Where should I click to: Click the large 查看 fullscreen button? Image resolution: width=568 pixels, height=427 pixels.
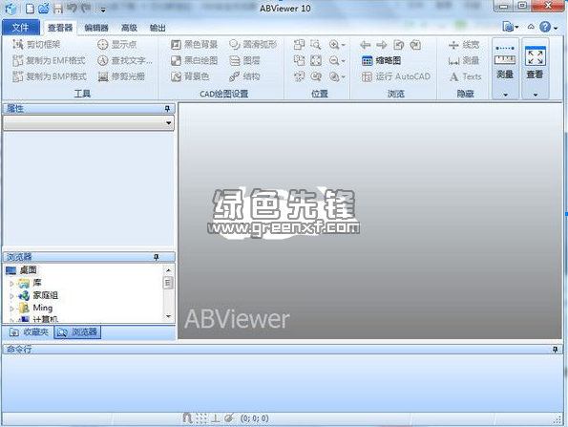tap(535, 62)
